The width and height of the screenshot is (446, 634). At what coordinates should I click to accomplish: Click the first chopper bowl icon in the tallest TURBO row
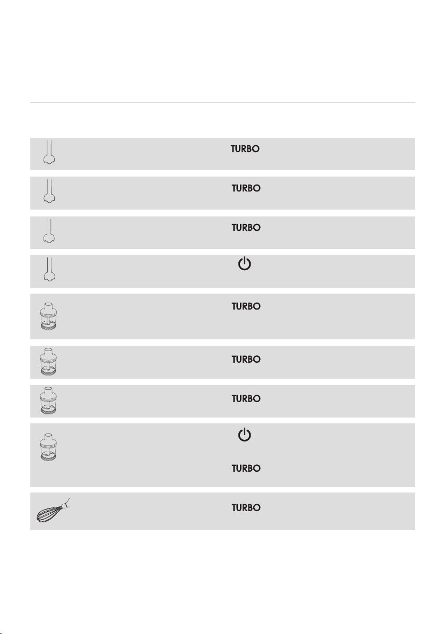point(48,316)
